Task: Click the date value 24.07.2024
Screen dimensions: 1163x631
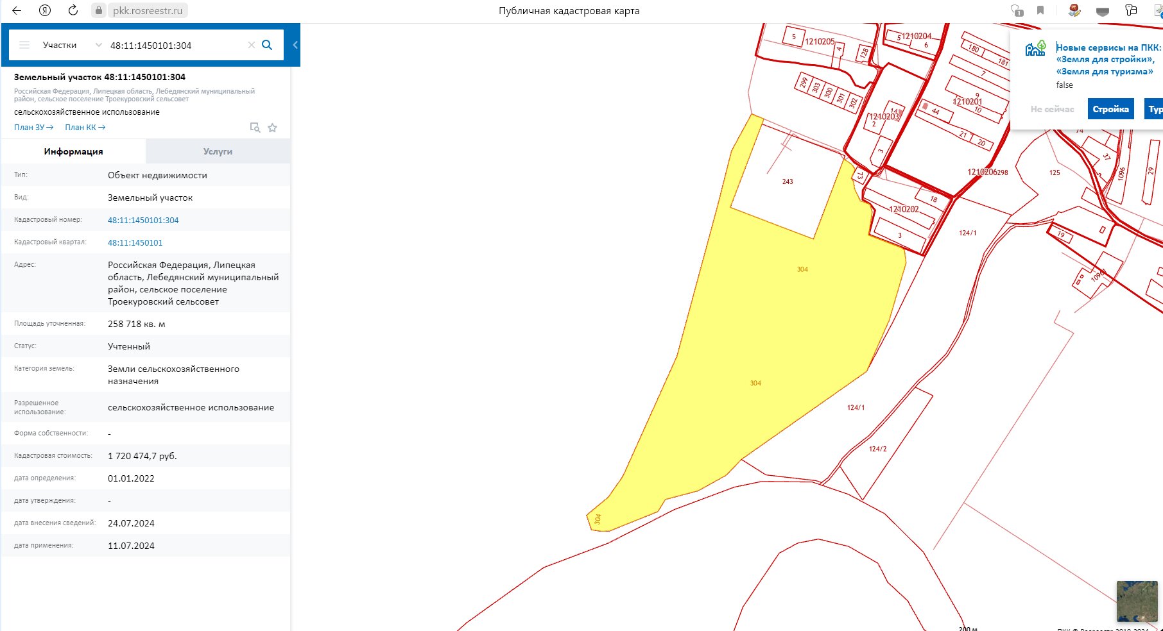Action: [131, 523]
